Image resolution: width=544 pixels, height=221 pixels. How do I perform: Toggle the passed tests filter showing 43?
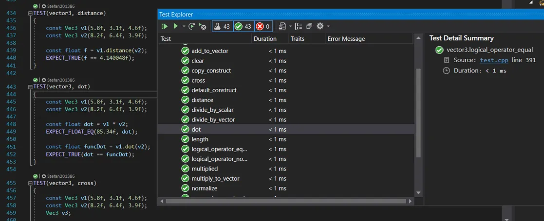(x=244, y=26)
